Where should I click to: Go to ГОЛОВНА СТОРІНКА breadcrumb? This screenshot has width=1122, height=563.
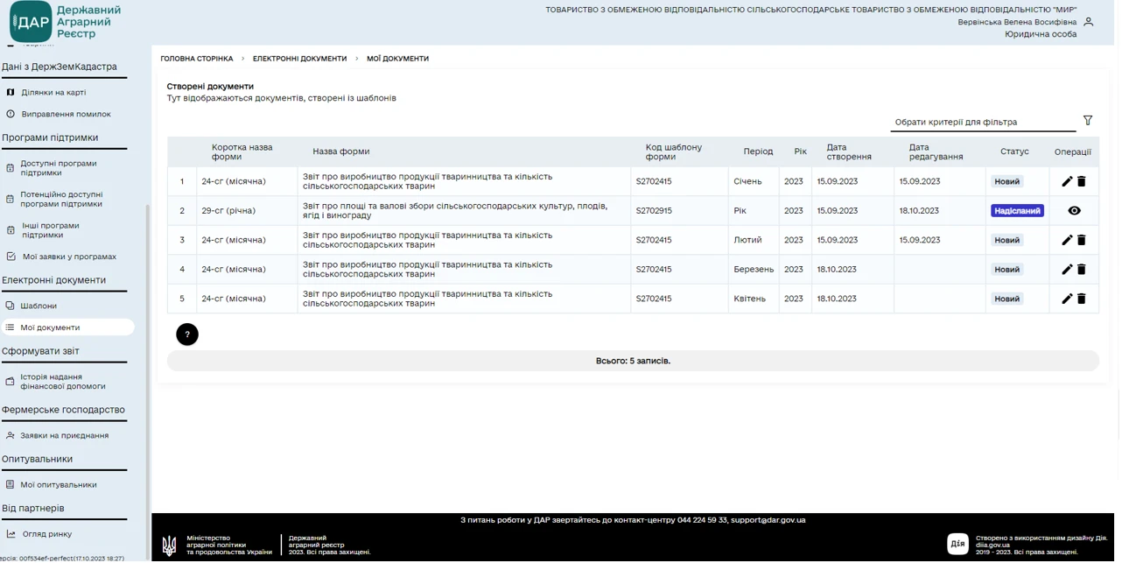pos(197,59)
